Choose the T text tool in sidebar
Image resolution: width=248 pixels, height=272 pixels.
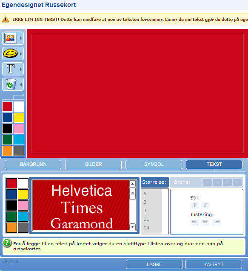[11, 69]
